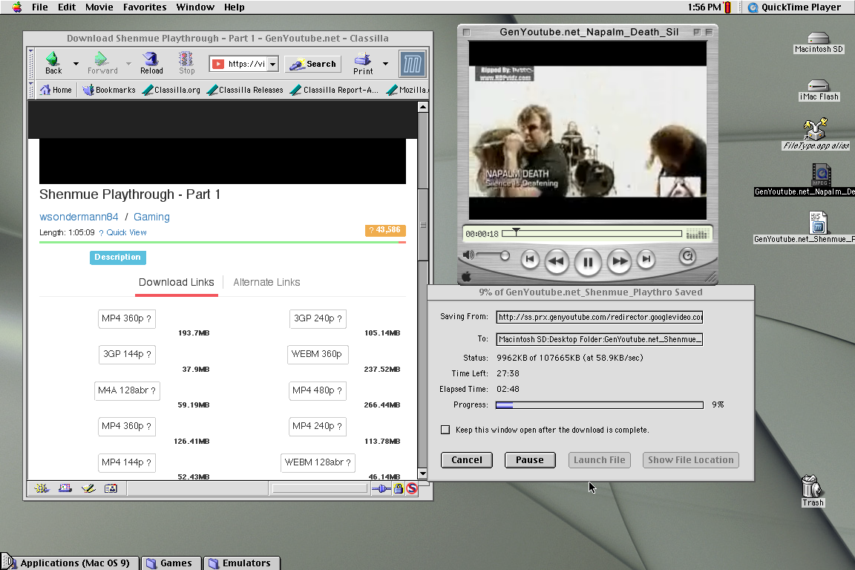Download the MP4 240p format
Image resolution: width=855 pixels, height=570 pixels.
click(x=318, y=426)
